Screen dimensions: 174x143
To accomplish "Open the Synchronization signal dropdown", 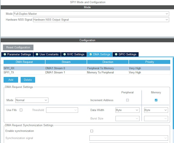I will [x=129, y=138].
